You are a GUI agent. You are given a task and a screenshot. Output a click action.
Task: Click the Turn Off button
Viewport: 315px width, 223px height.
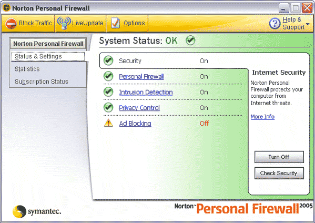[x=279, y=157]
